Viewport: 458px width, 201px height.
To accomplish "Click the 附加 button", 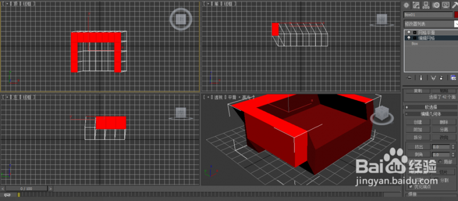I will (418, 130).
